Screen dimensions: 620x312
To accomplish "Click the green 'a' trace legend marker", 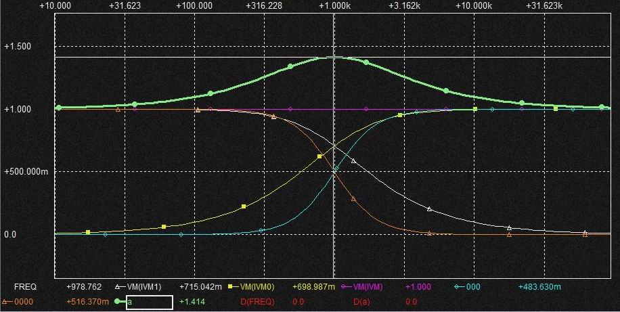I will [x=120, y=302].
